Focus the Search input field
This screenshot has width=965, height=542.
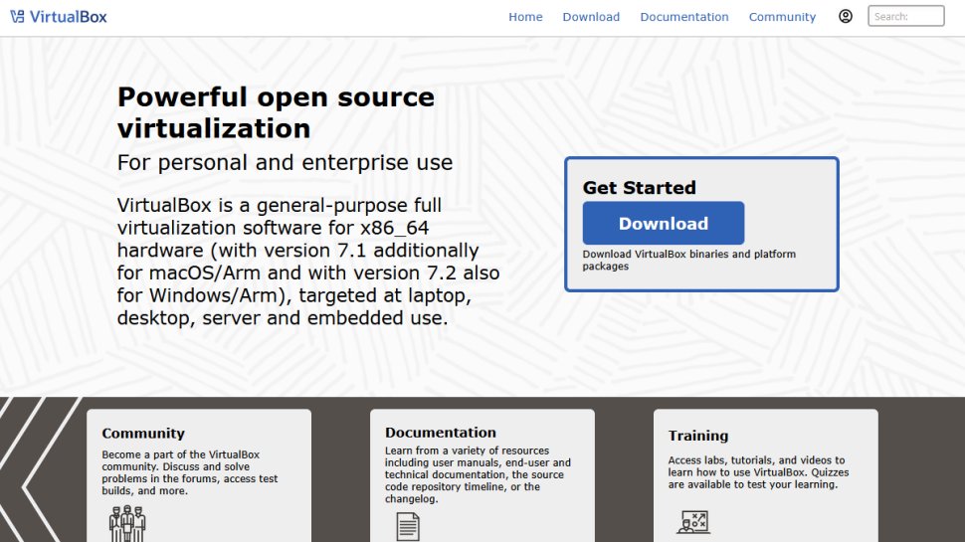coord(906,16)
